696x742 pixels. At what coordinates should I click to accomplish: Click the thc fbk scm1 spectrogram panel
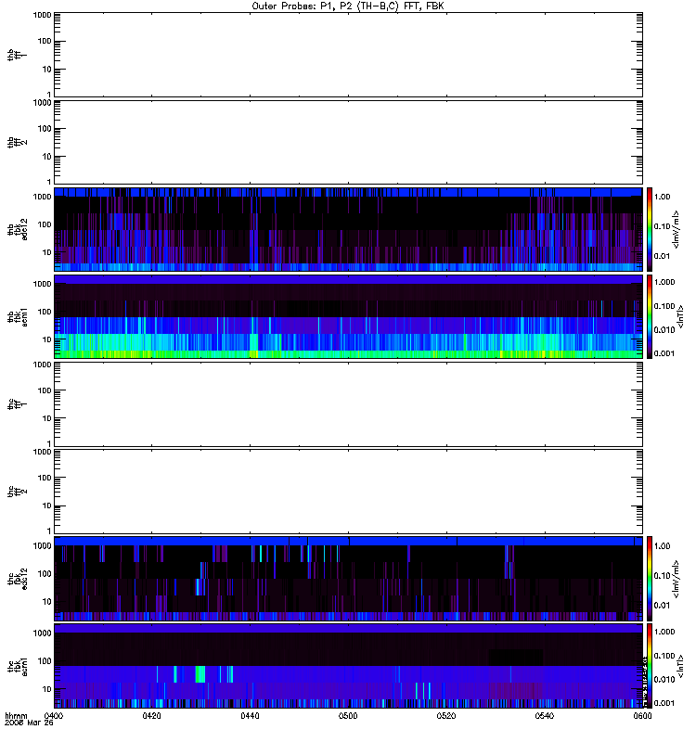click(348, 666)
